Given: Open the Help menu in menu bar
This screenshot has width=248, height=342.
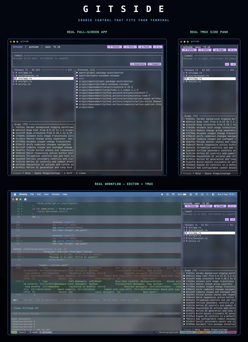Looking at the screenshot, I should click(x=65, y=194).
